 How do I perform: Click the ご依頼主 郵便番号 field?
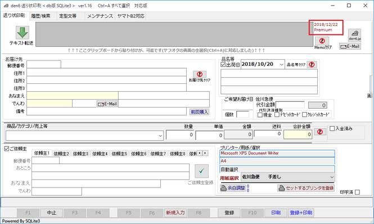pos(46,160)
